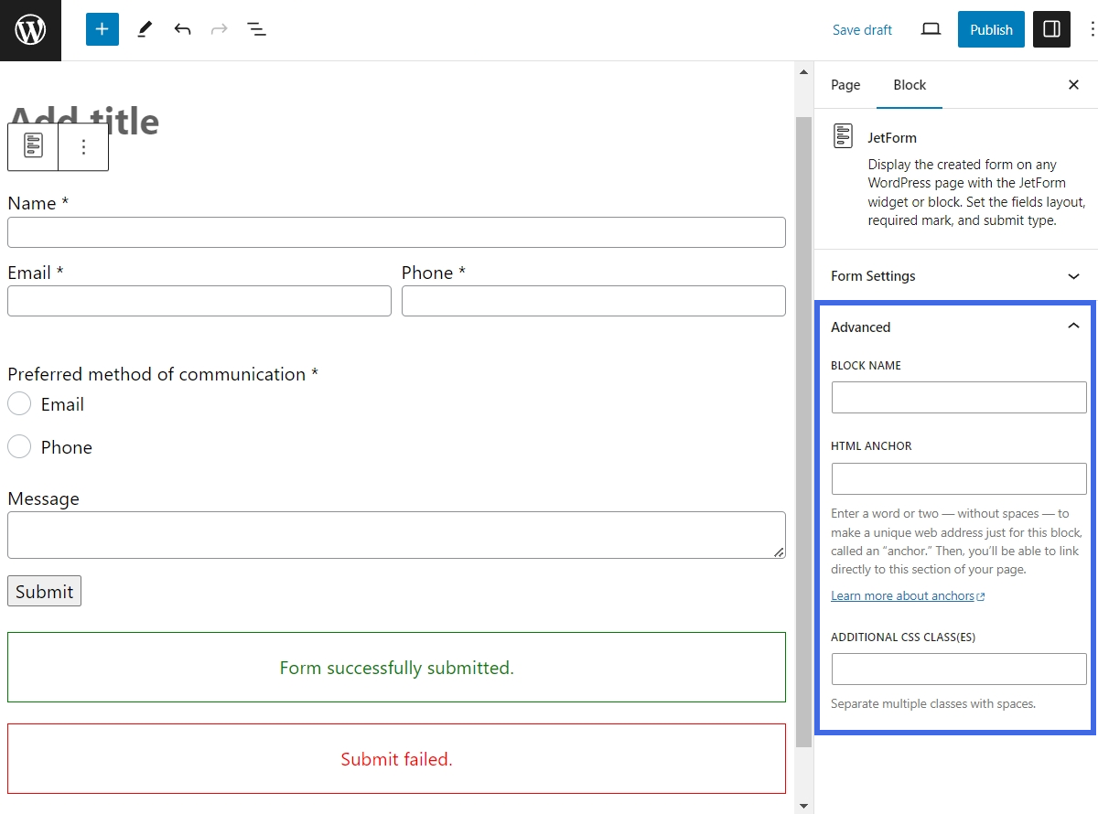Click the HTML Anchor input field

pos(958,478)
